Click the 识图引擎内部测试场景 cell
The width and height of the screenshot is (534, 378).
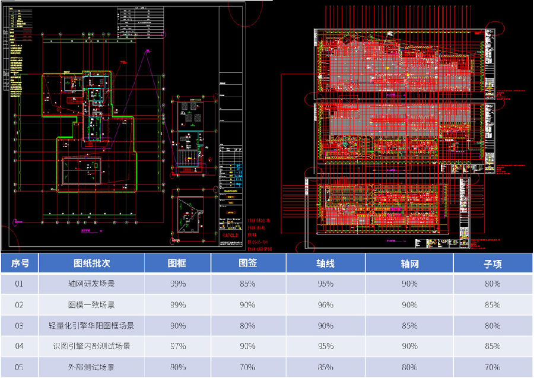[x=91, y=347]
